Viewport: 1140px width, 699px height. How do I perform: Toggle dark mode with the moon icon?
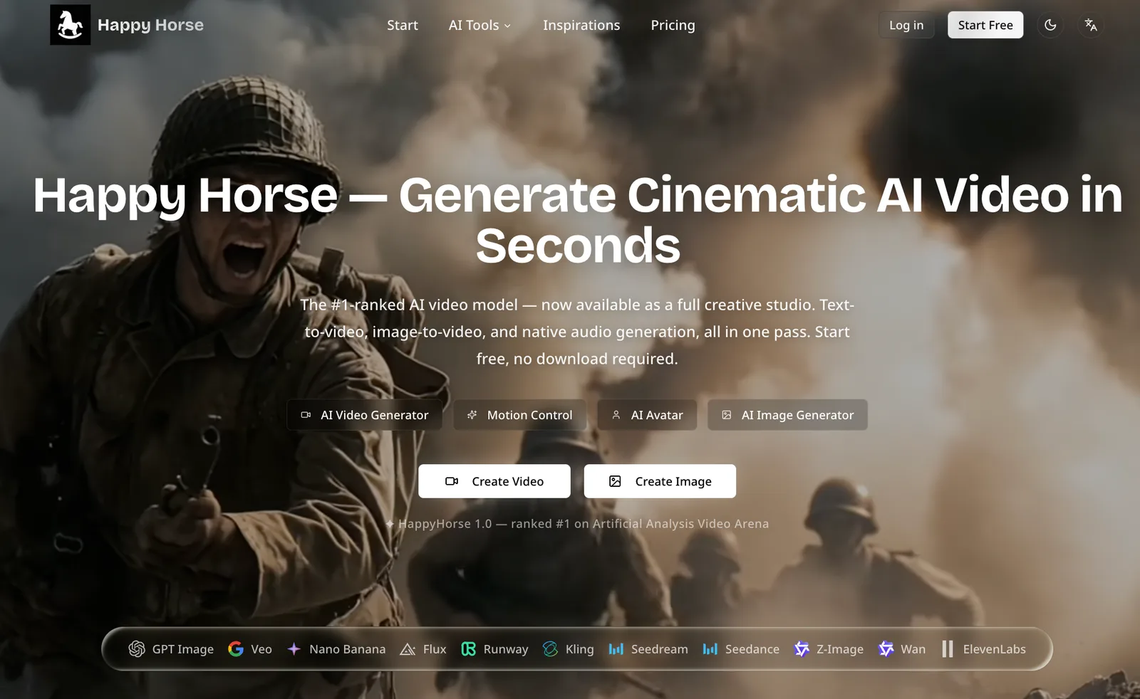tap(1050, 25)
